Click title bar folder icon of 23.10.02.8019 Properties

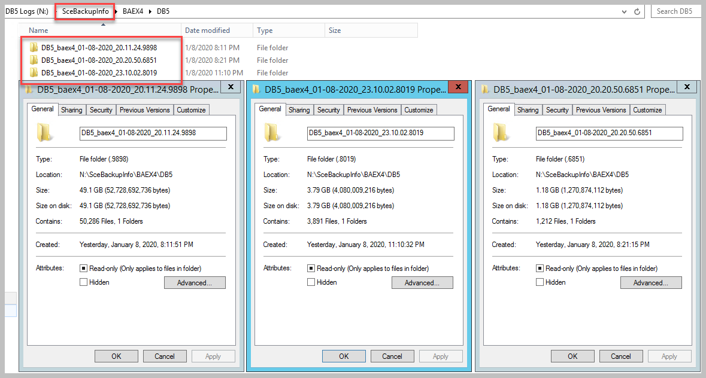pos(256,90)
